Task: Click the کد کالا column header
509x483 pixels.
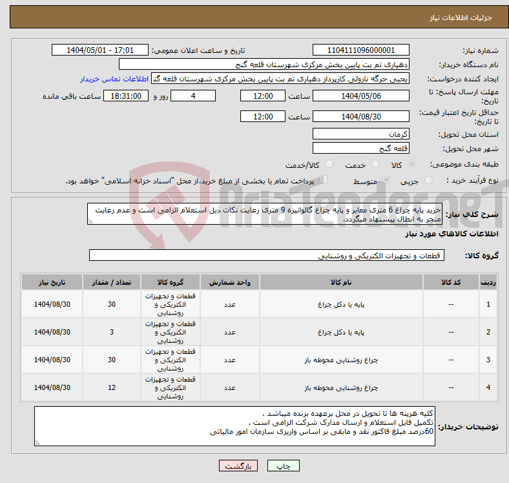Action: [x=451, y=282]
